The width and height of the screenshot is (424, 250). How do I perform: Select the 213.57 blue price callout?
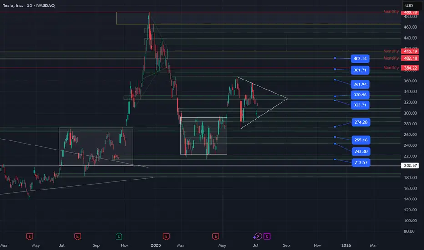(361, 162)
